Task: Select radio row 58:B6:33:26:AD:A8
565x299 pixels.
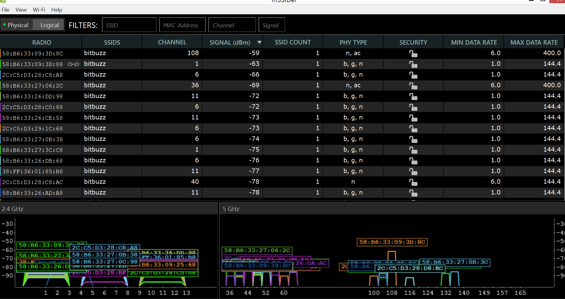Action: pos(282,193)
